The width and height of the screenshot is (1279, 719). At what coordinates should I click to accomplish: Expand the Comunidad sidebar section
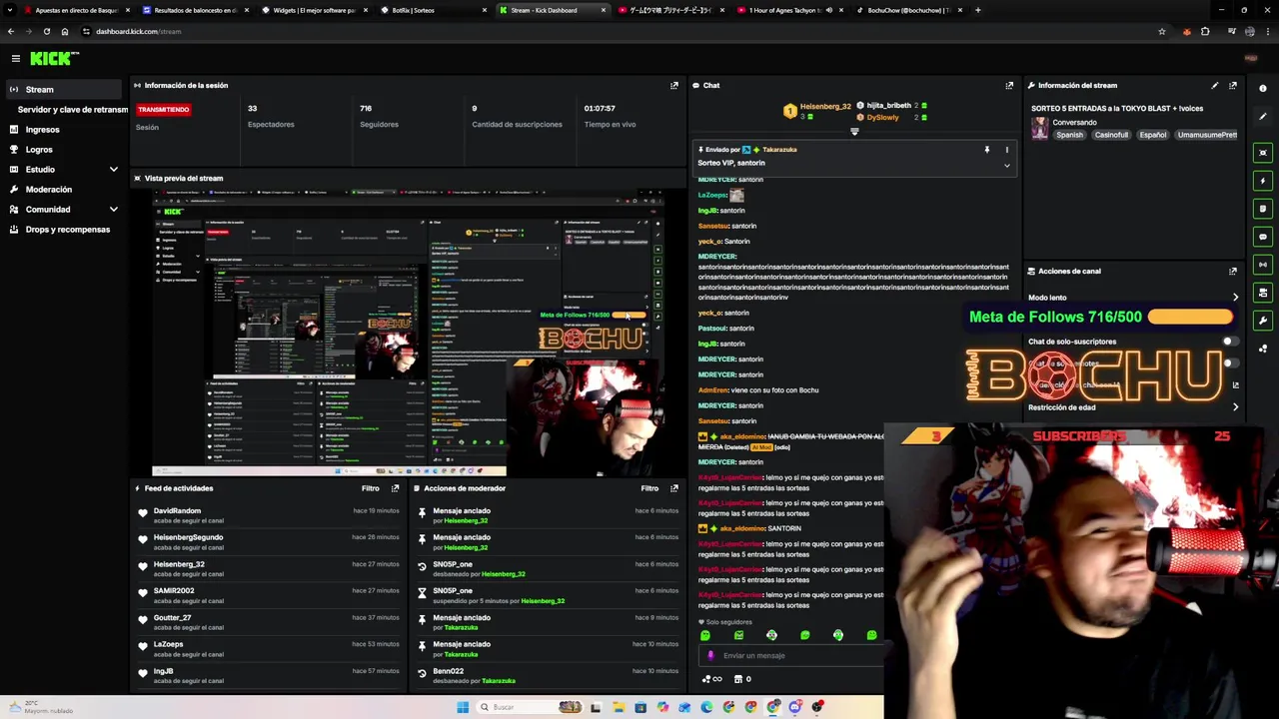click(x=113, y=210)
